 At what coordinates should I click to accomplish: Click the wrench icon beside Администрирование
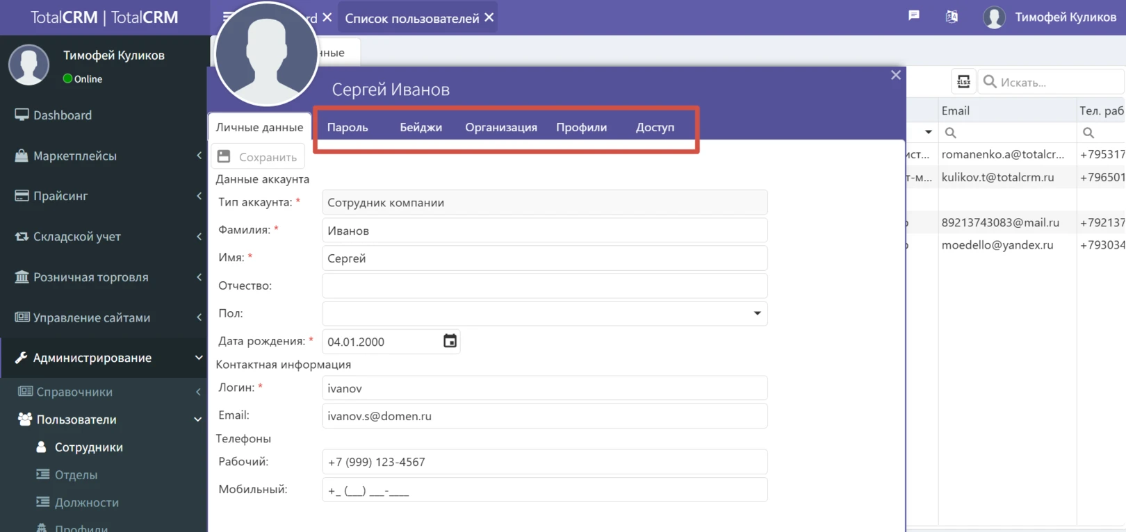[x=21, y=358]
